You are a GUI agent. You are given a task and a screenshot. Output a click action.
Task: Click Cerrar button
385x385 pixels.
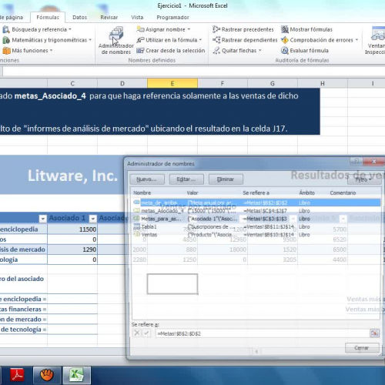362,348
